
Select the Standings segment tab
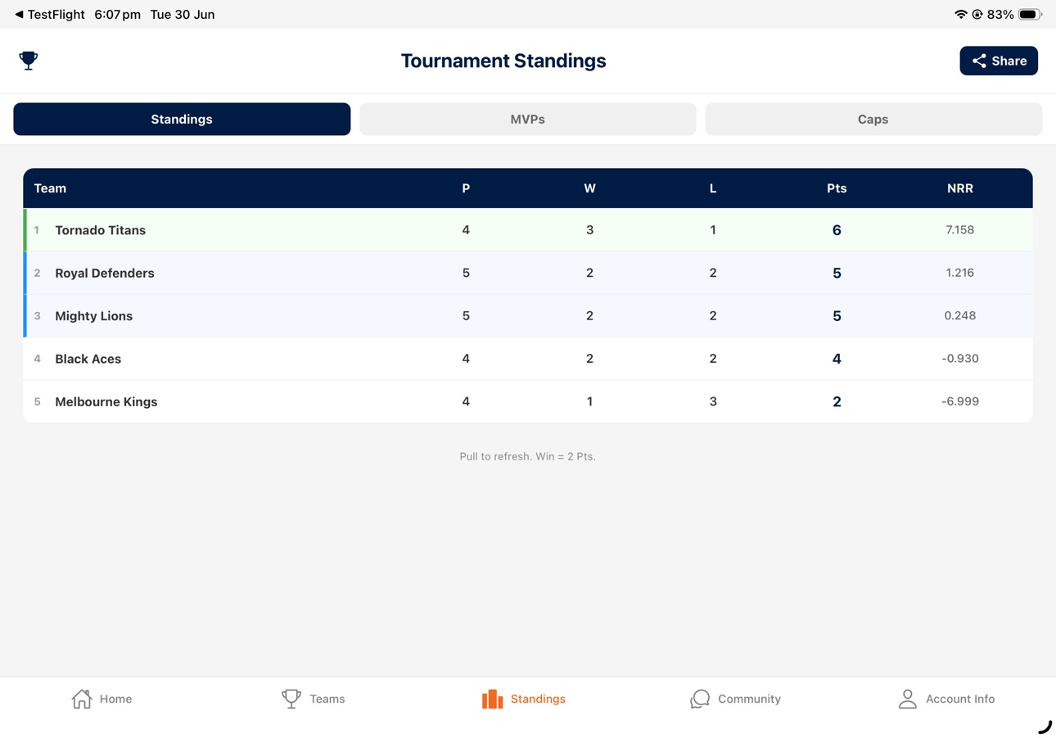coord(182,119)
